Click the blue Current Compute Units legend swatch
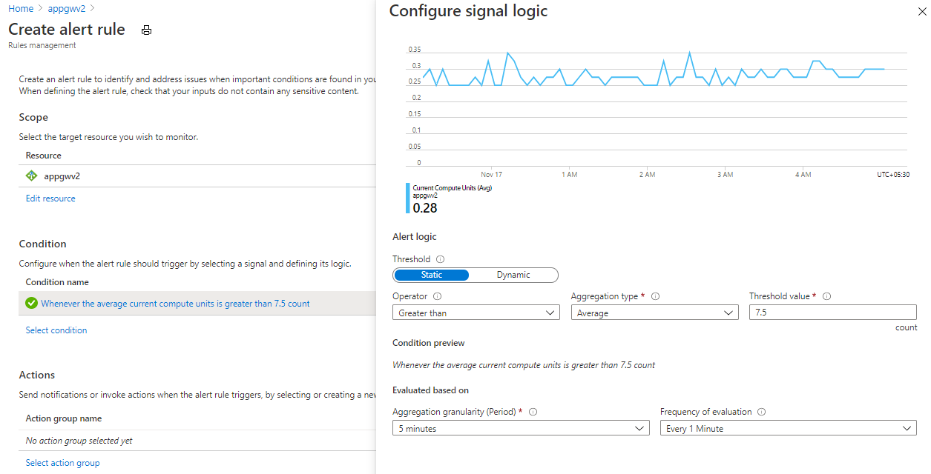The image size is (931, 474). pos(407,198)
